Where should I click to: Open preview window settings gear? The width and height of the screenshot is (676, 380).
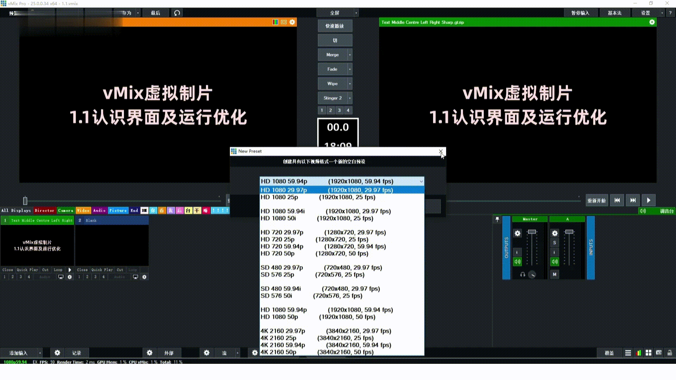click(x=292, y=22)
